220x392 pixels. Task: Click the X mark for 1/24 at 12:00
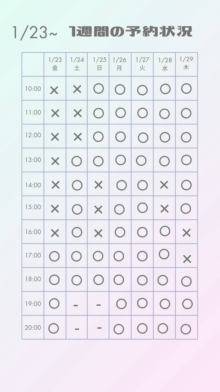(x=77, y=137)
